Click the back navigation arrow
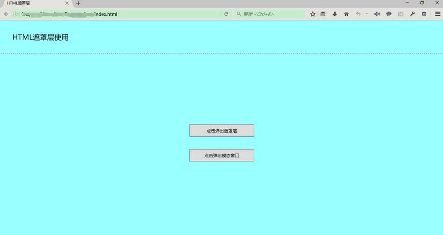Screen dimensions: 443x235 [6, 14]
